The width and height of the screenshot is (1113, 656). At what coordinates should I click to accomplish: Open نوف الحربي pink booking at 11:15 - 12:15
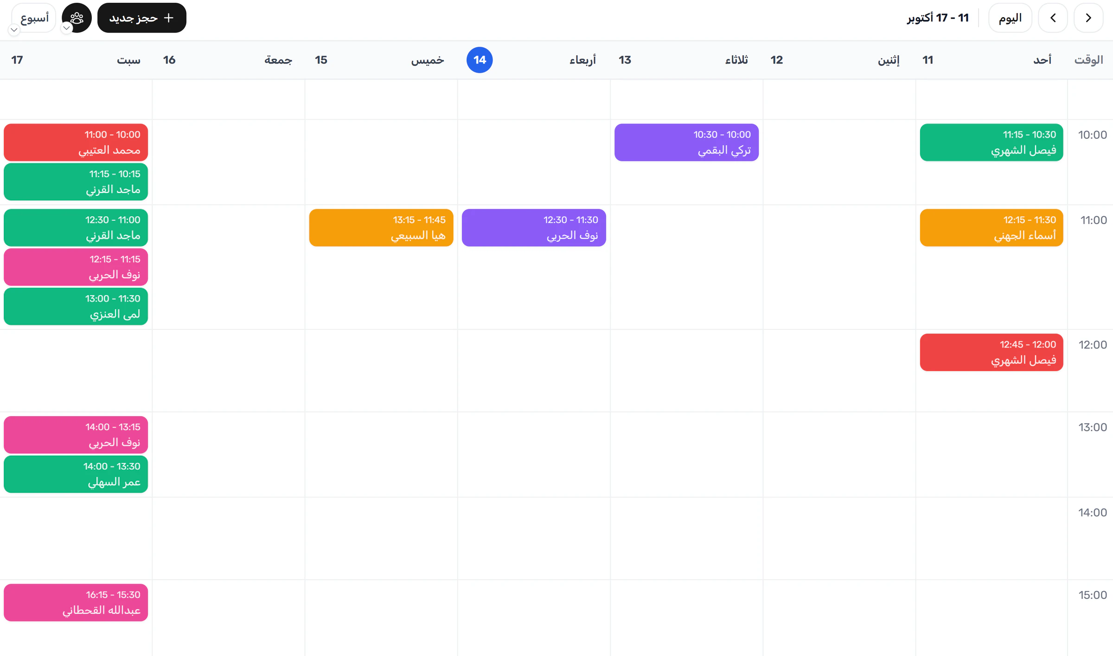click(x=76, y=267)
